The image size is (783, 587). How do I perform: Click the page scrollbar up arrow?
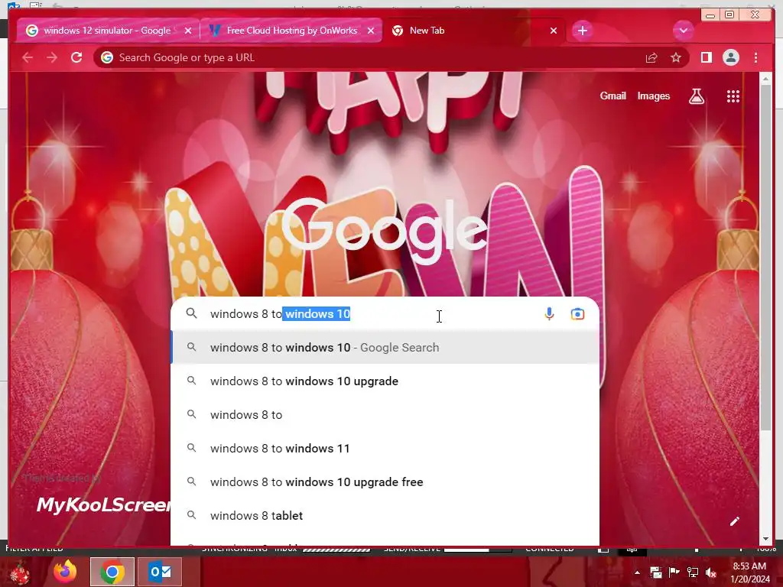(x=766, y=79)
